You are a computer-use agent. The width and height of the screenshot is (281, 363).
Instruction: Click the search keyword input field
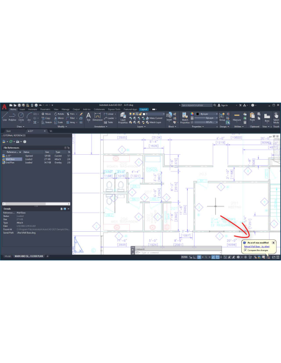(196, 105)
